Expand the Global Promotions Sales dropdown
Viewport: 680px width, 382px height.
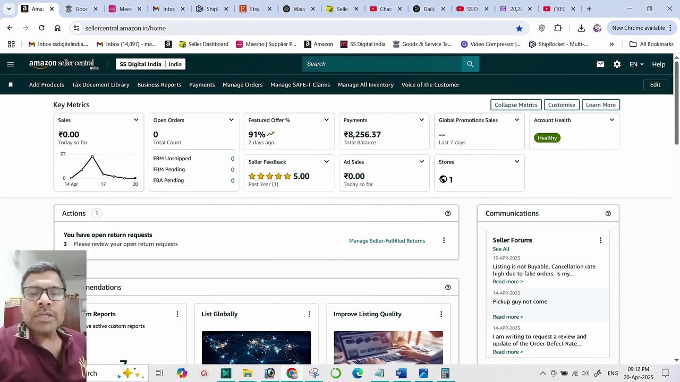[516, 120]
